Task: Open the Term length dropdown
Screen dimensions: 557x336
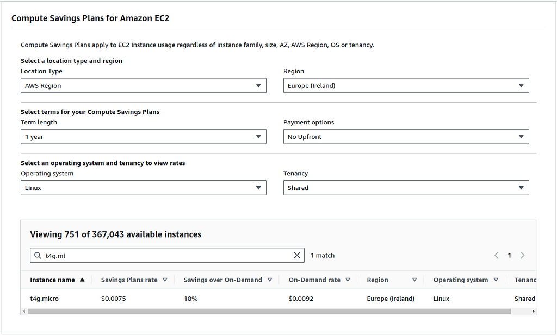Action: tap(144, 136)
